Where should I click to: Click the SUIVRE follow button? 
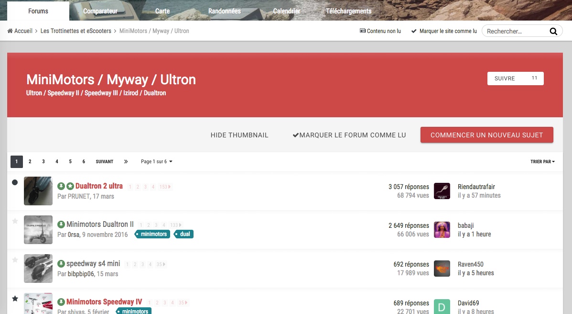(x=516, y=78)
